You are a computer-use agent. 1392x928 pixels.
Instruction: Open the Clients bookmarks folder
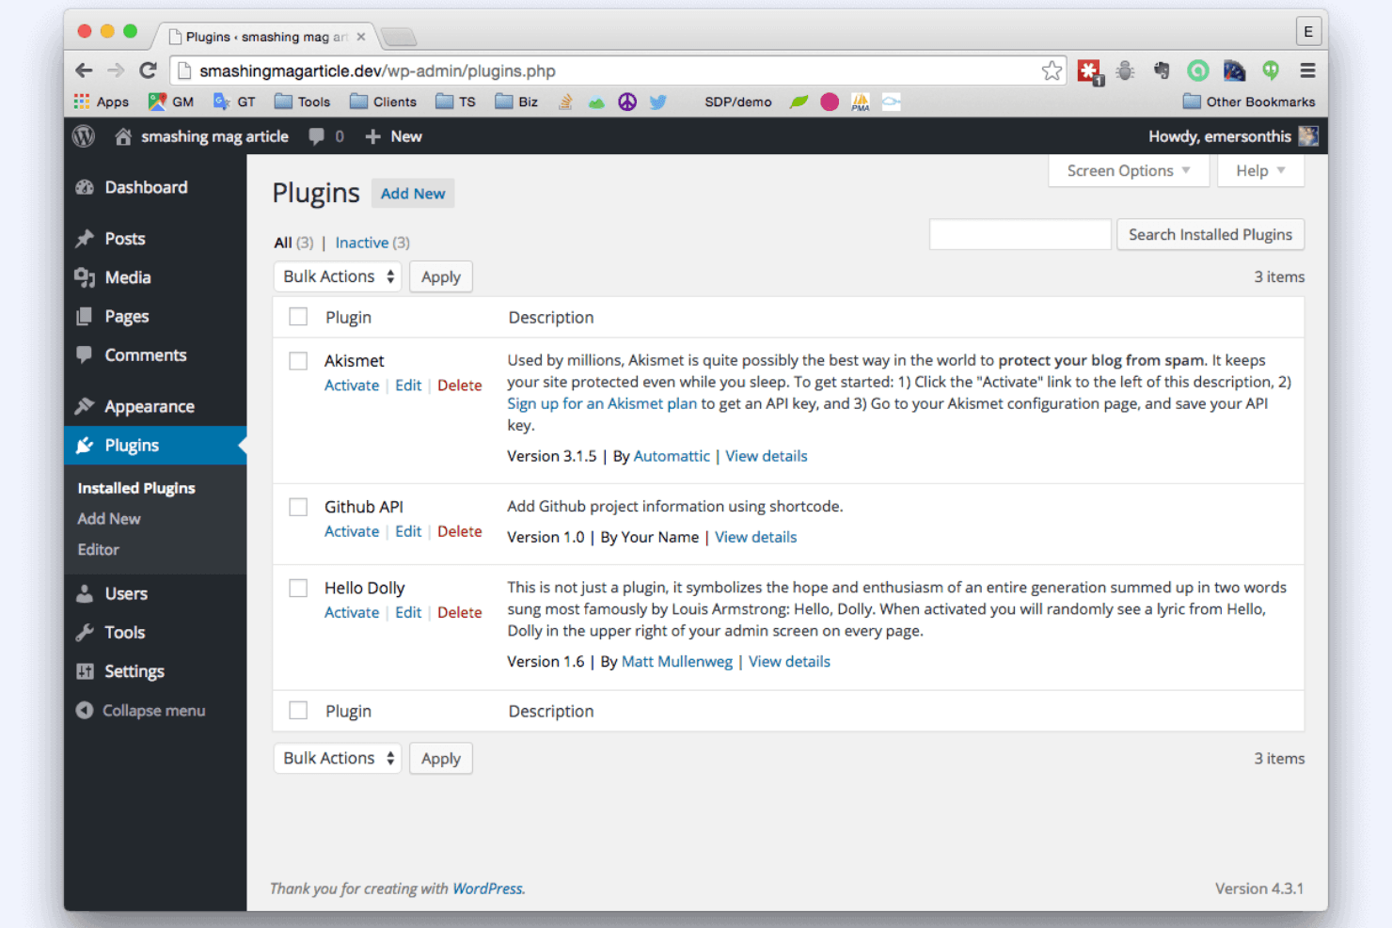coord(383,102)
